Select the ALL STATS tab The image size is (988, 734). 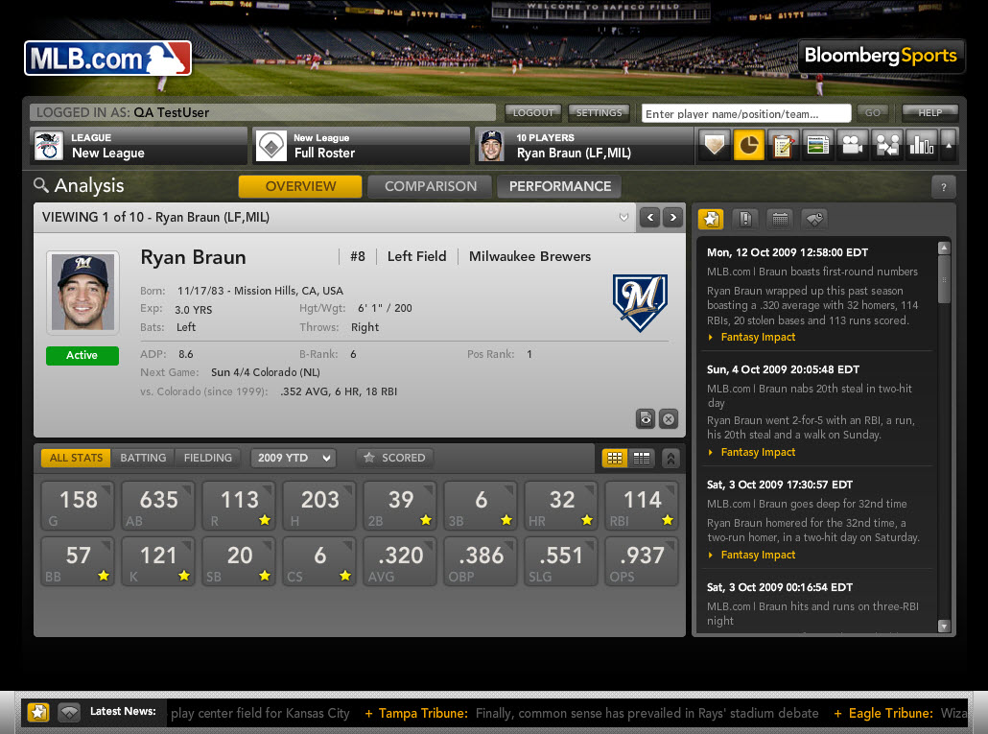tap(76, 458)
